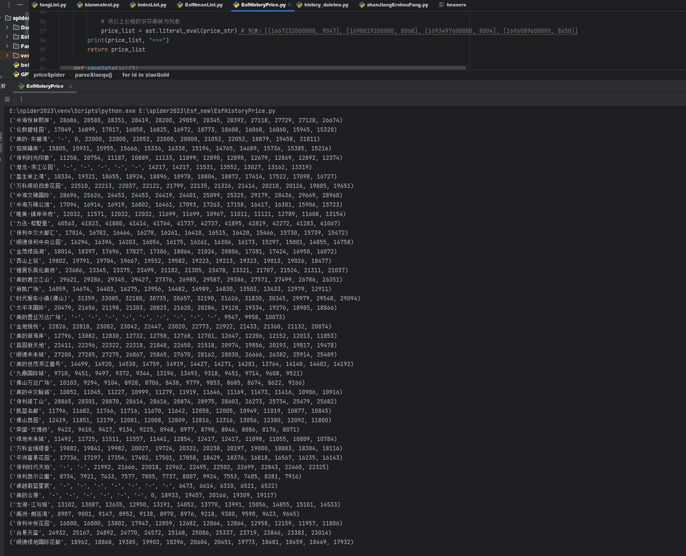Click the '力迅·榕墅里' output row
686x556 pixels.
(175, 224)
